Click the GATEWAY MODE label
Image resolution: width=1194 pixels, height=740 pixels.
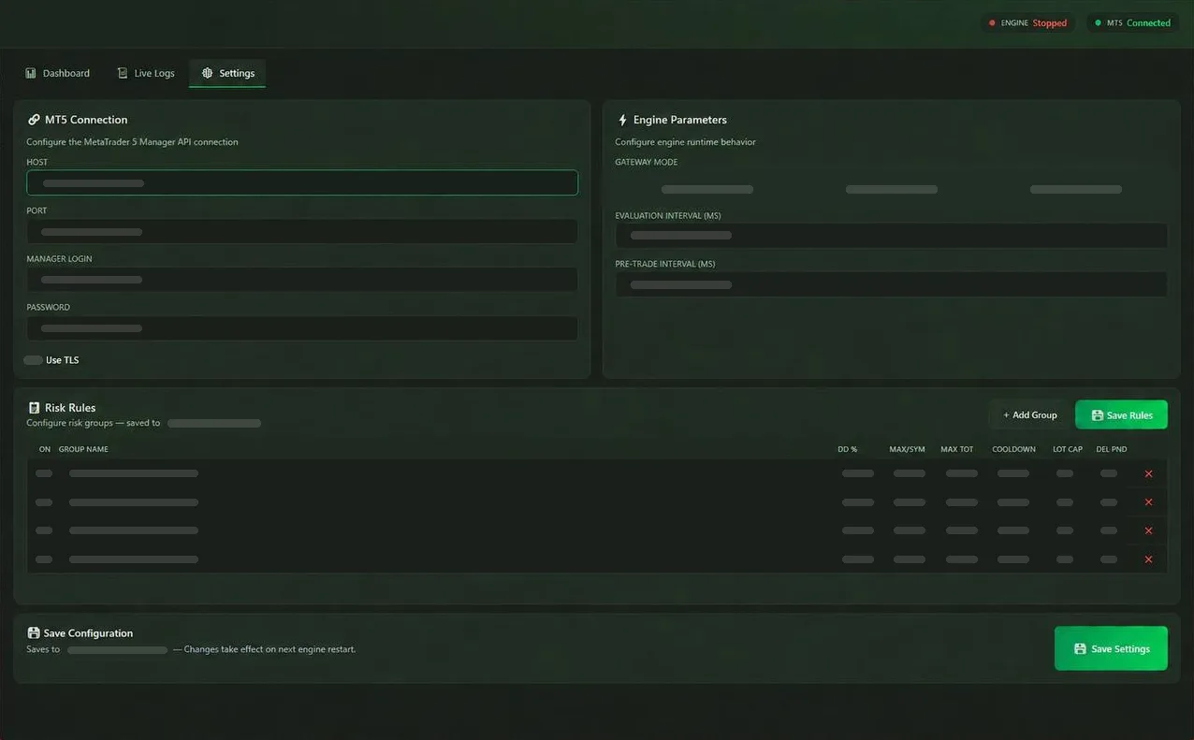[647, 162]
